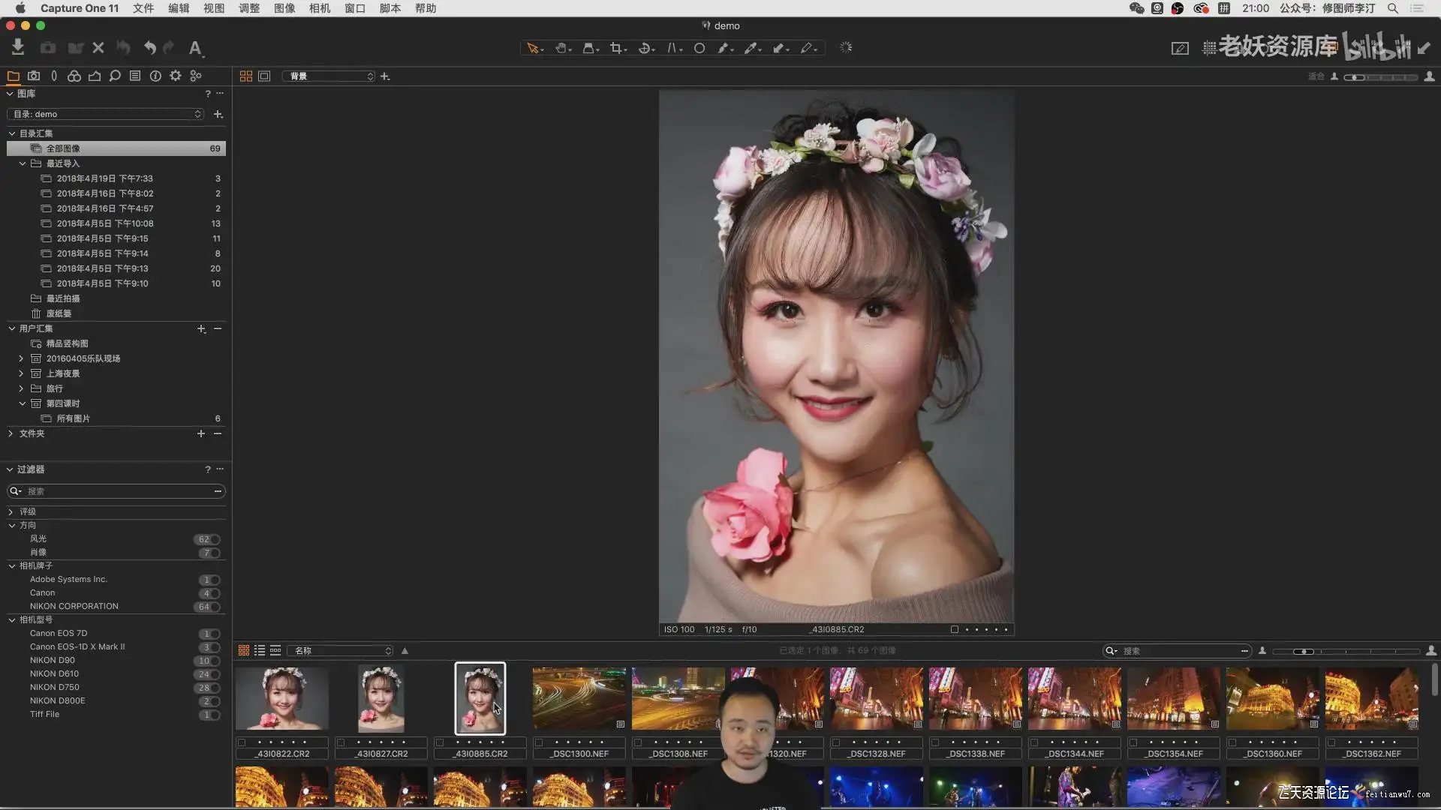Open the Capture tool tab camera icon

34,76
